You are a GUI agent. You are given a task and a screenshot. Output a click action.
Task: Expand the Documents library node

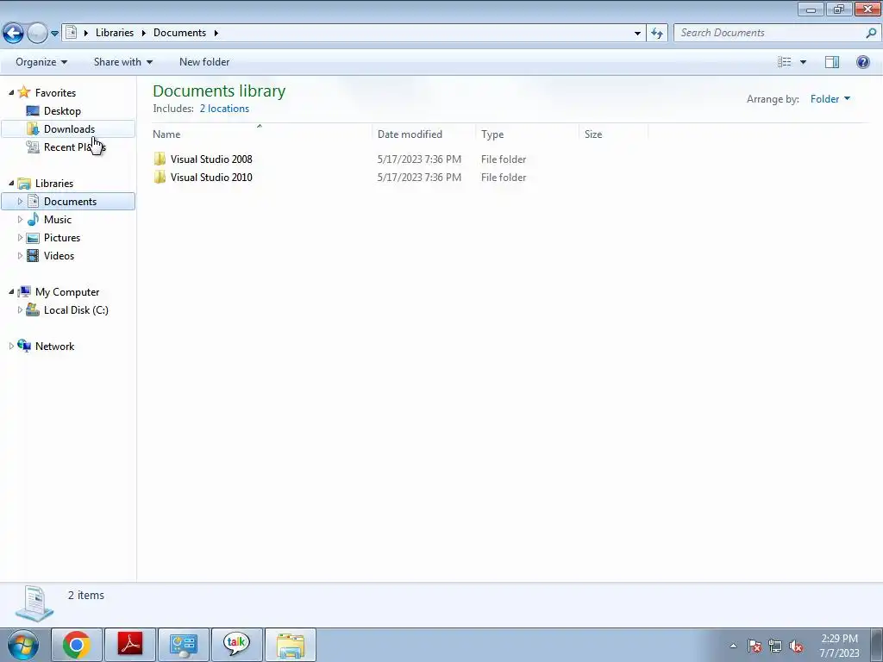coord(20,201)
